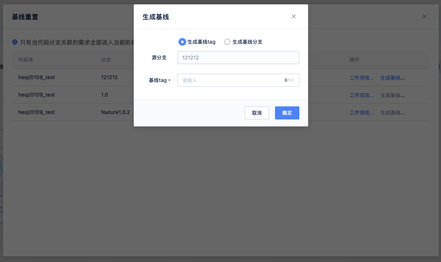Click the 源分支 field showing 121212
The image size is (441, 262).
(238, 58)
